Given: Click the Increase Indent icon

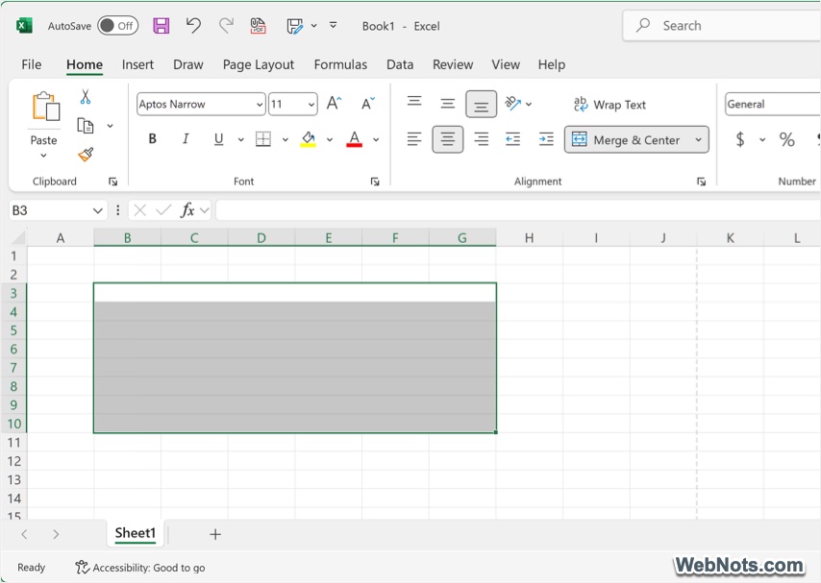Looking at the screenshot, I should tap(546, 139).
